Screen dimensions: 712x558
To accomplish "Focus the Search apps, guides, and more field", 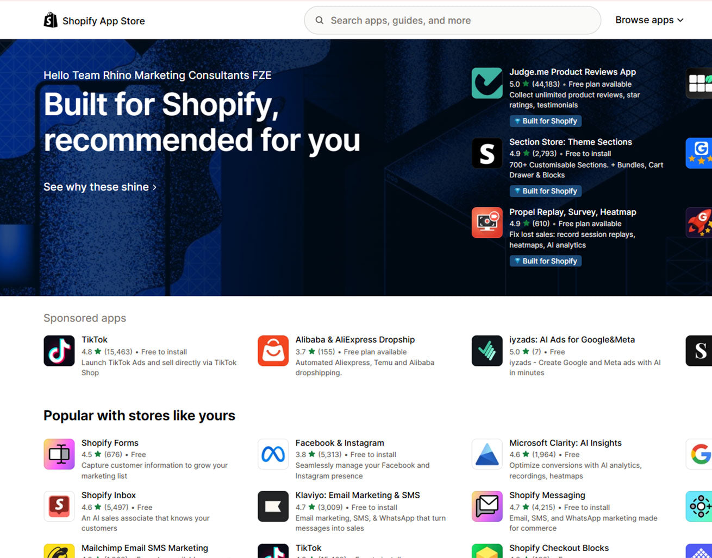I will tap(452, 21).
